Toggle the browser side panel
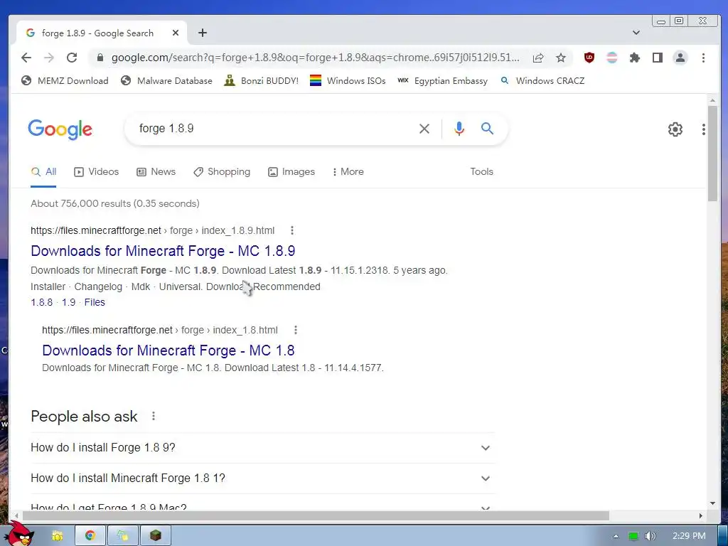 click(x=658, y=58)
